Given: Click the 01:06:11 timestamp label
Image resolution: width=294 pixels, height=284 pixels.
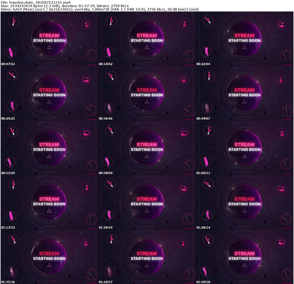Looking at the screenshot, I should click(x=203, y=173).
